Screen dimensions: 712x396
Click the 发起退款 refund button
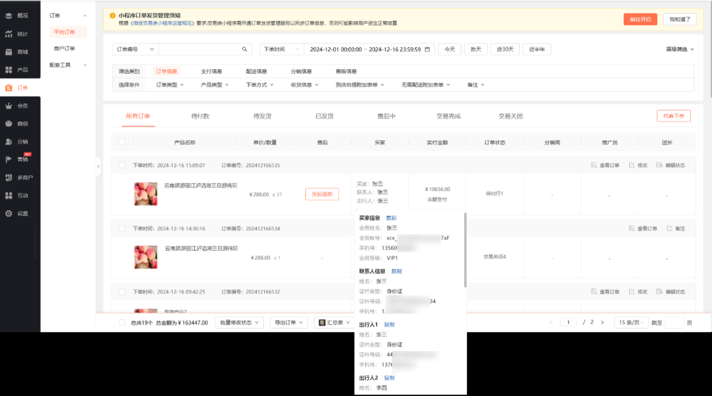tap(322, 194)
